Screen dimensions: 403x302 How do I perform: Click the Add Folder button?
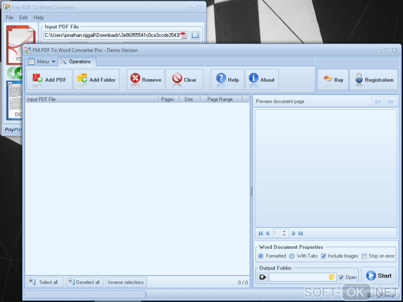pos(96,80)
